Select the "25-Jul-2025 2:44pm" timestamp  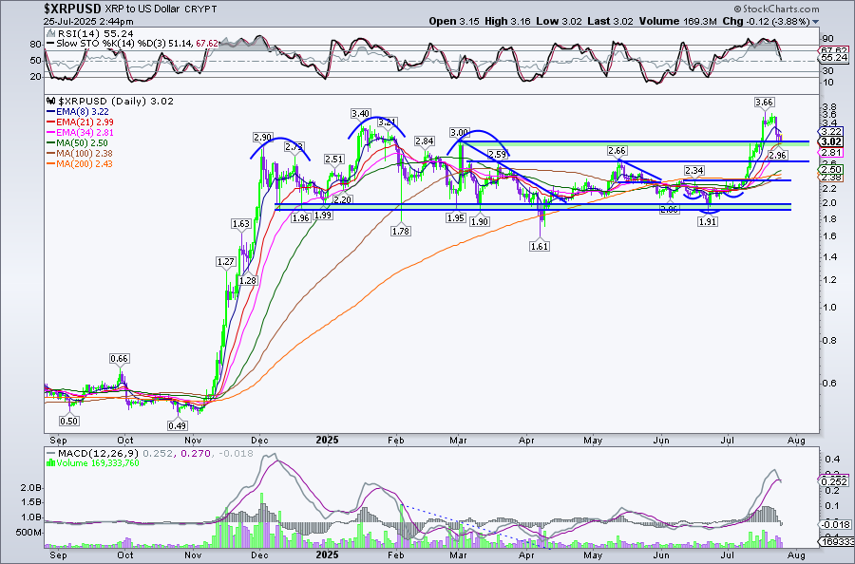(x=88, y=22)
